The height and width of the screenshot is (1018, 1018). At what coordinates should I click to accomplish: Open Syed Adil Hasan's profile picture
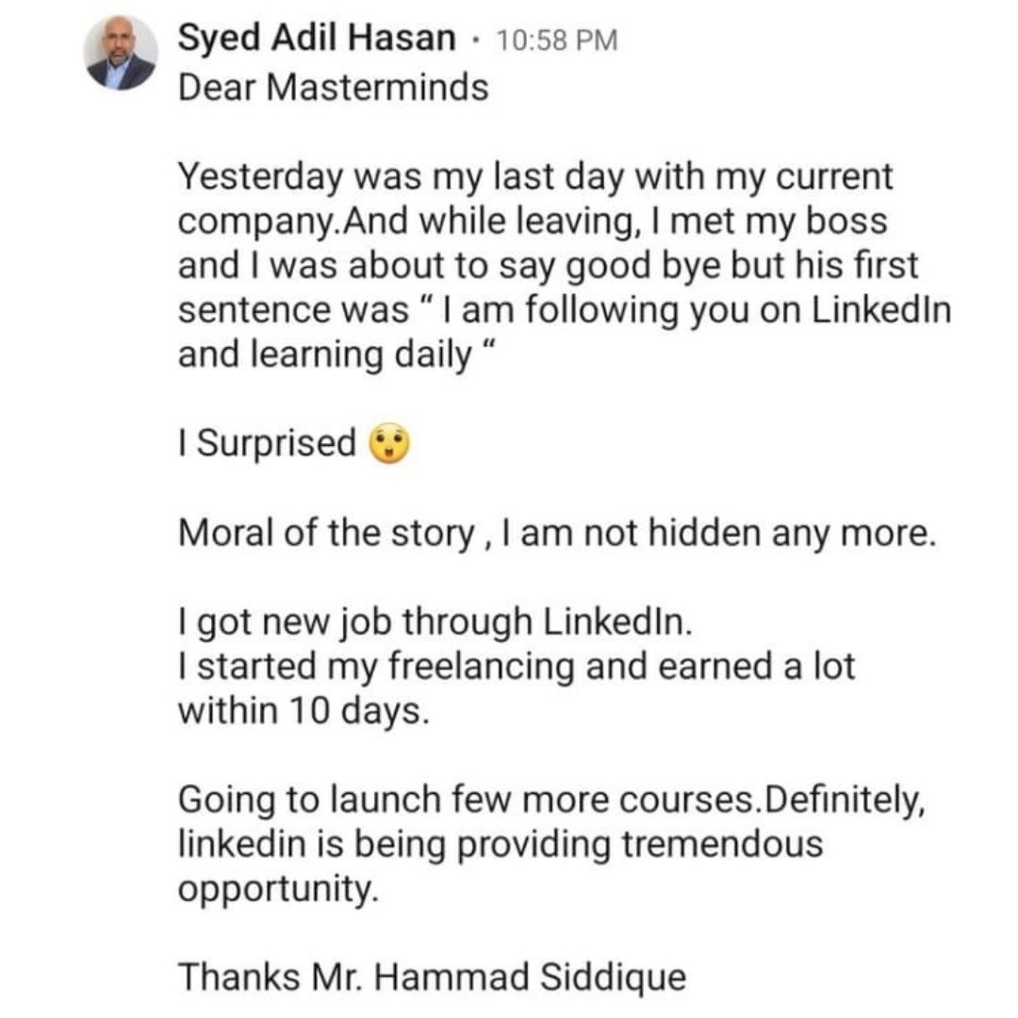[x=121, y=53]
